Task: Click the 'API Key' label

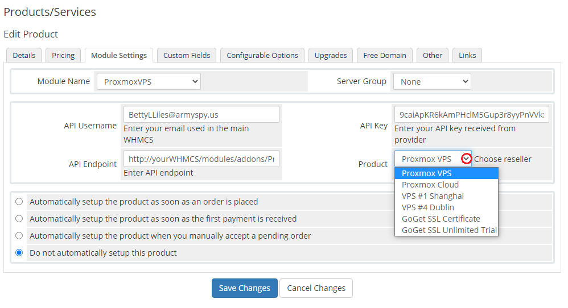Action: pyautogui.click(x=374, y=126)
